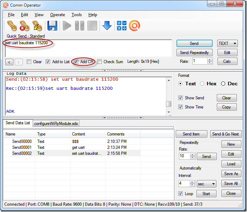Switch to configureWiFlyModule.sds tab
This screenshot has width=247, height=212.
pos(56,124)
